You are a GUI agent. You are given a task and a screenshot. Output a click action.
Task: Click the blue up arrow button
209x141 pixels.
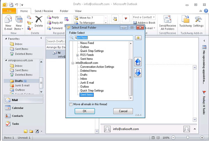(x=138, y=62)
